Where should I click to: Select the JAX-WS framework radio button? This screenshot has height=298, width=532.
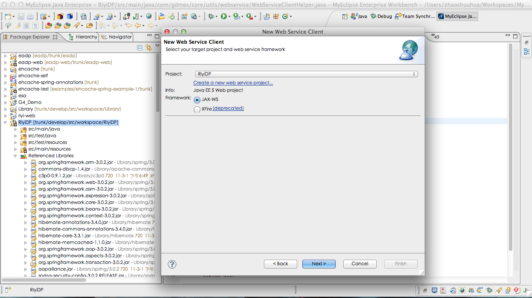tap(197, 100)
